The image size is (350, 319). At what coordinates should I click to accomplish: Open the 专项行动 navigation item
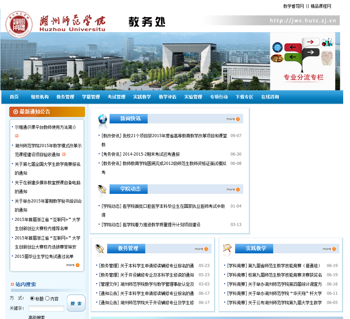tap(219, 97)
